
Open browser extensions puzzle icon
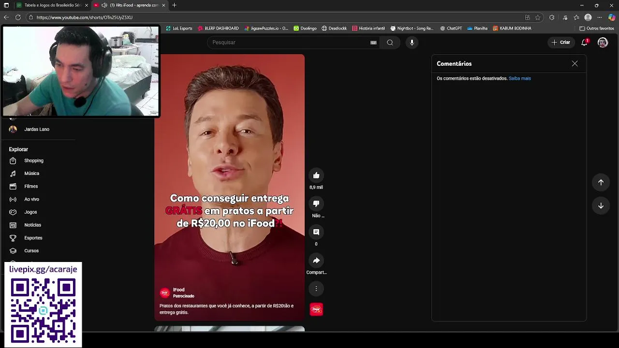552,17
